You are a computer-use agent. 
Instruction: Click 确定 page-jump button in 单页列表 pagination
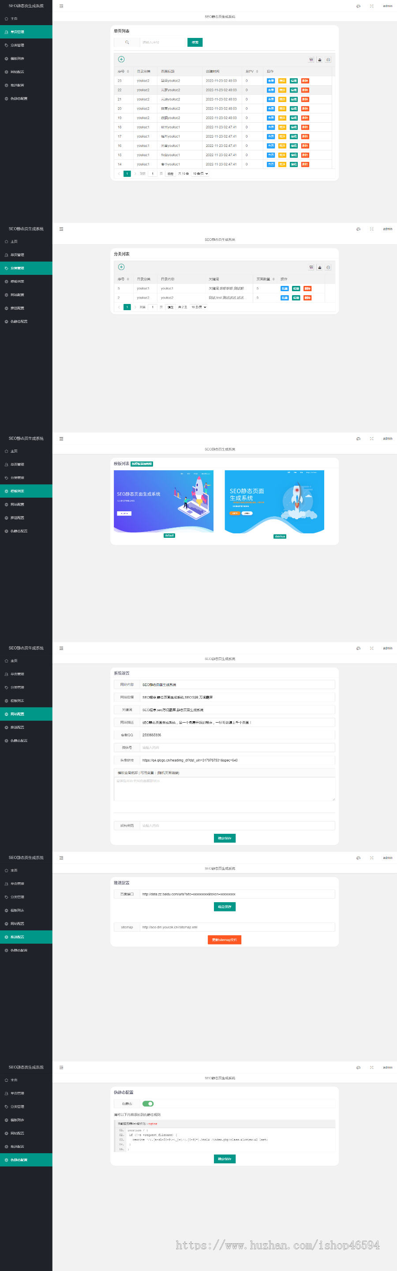(170, 174)
